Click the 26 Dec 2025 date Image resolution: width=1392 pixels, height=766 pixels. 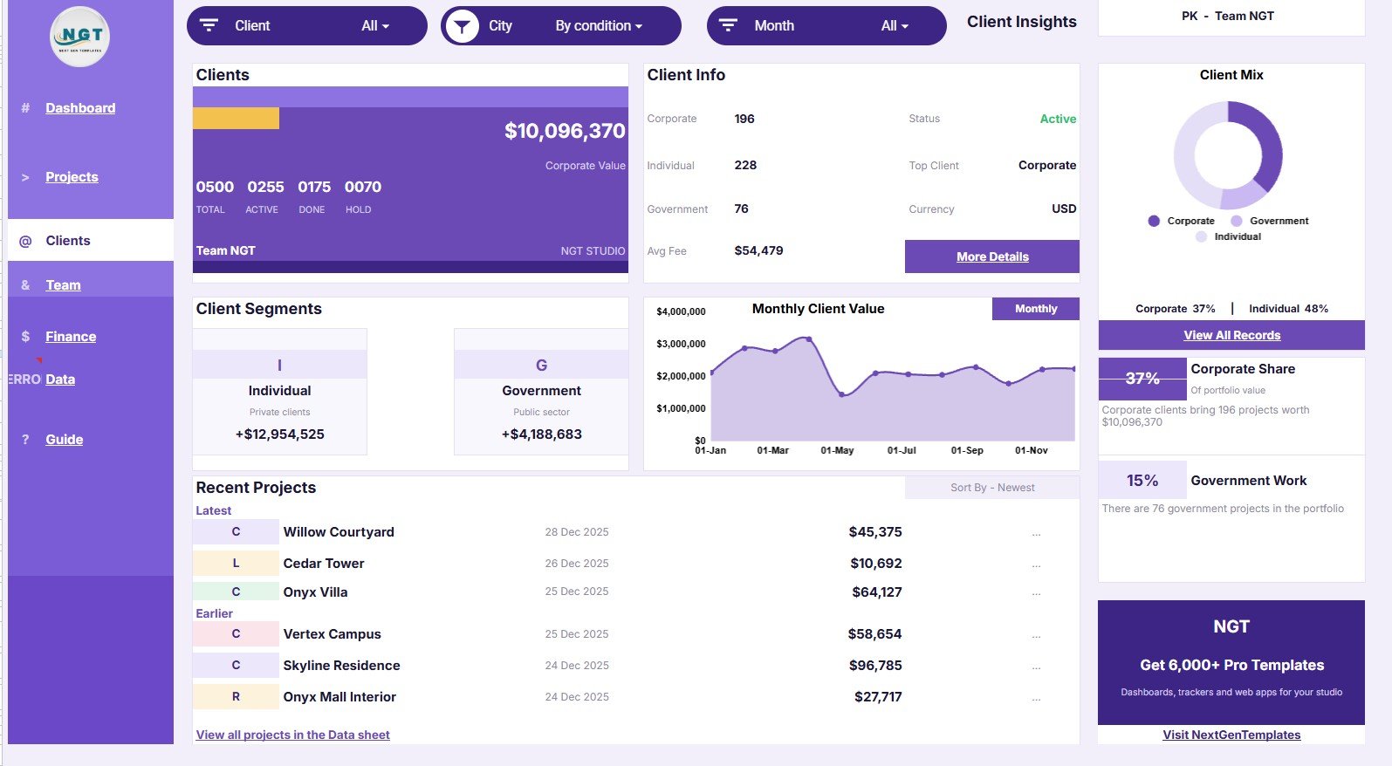(x=577, y=564)
